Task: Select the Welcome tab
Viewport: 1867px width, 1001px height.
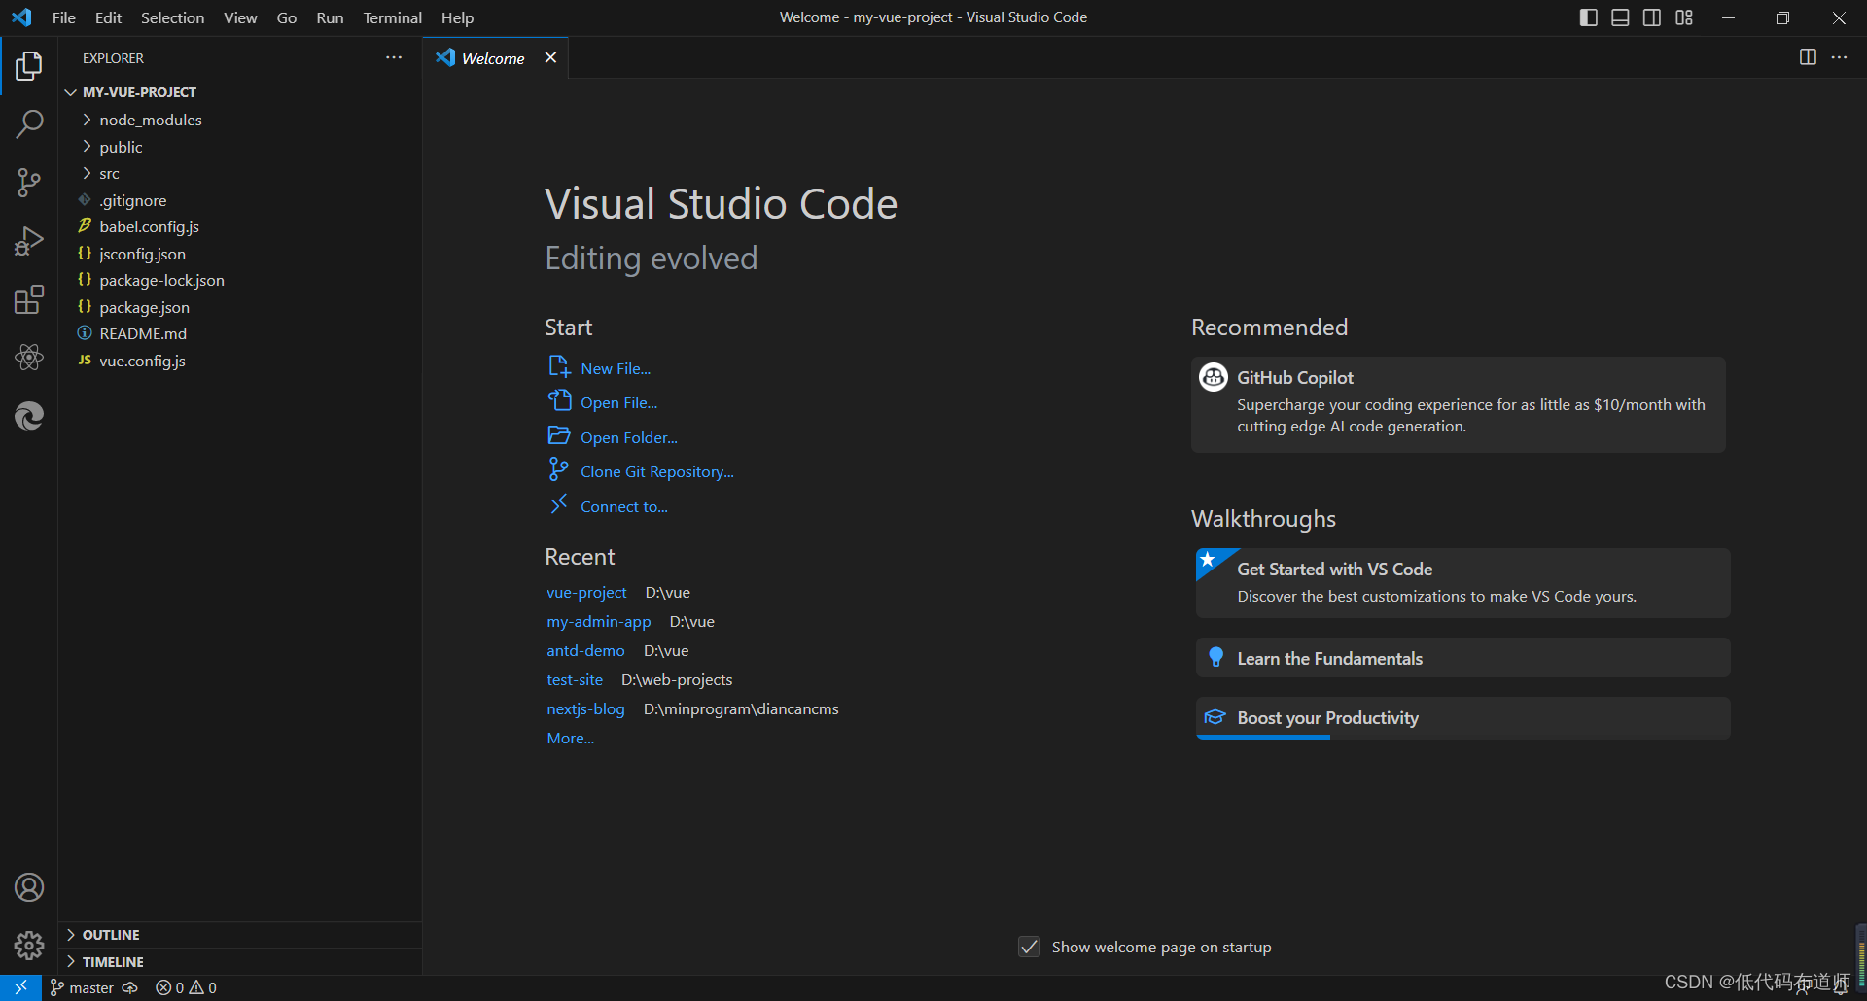Action: (x=493, y=58)
